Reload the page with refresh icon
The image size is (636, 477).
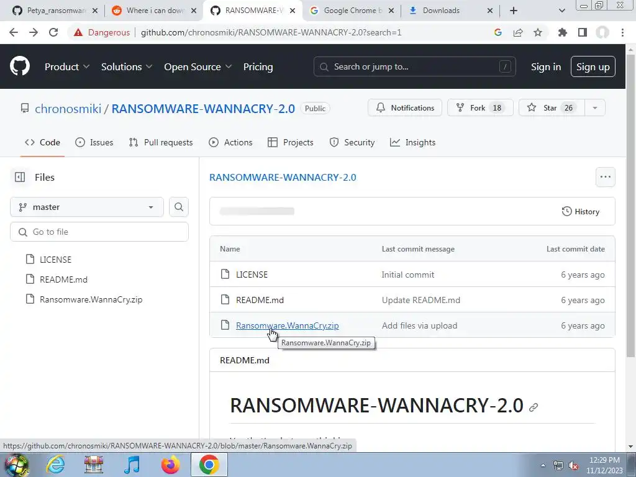[x=53, y=32]
